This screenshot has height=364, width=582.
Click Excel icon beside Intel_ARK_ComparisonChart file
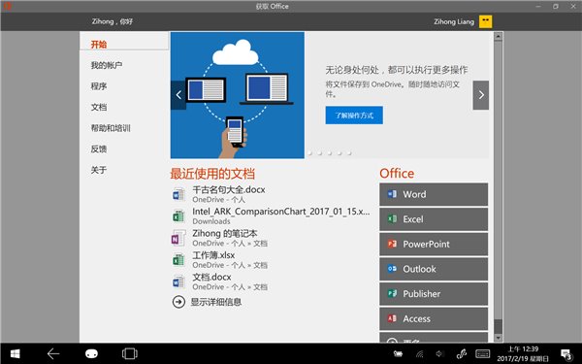pyautogui.click(x=178, y=215)
